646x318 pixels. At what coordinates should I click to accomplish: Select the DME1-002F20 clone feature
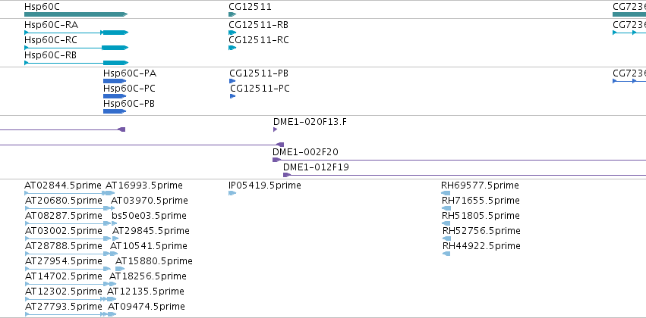459,160
